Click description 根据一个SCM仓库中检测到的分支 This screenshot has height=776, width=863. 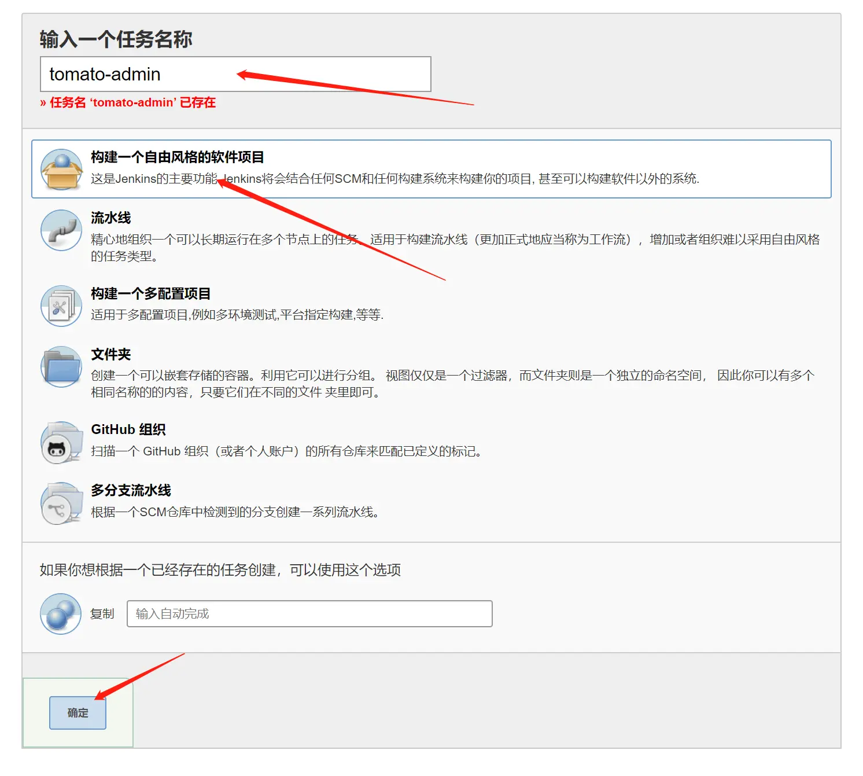coord(235,512)
